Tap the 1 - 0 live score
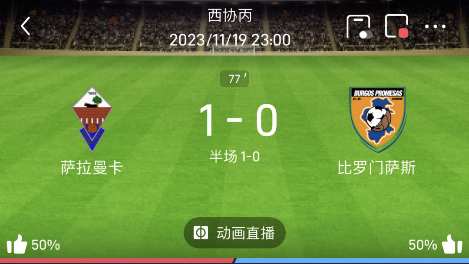 238,120
